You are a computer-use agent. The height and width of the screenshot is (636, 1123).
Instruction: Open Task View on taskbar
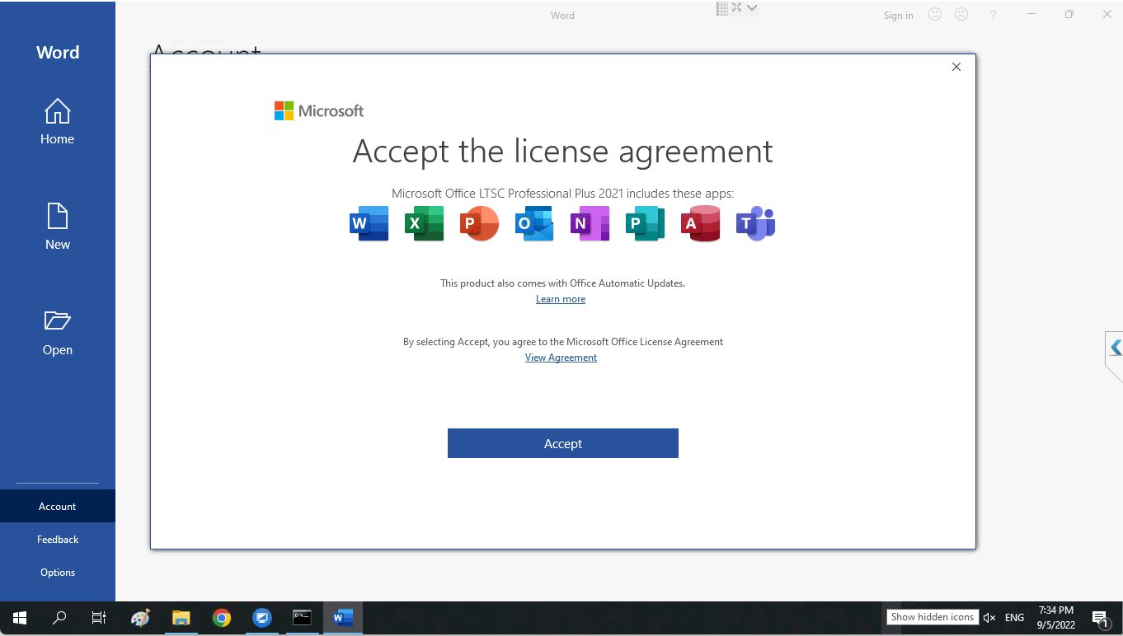(x=99, y=617)
